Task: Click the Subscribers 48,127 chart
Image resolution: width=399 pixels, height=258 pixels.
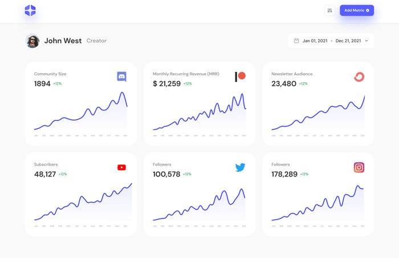Action: pyautogui.click(x=83, y=201)
